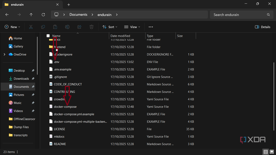The height and width of the screenshot is (155, 276).
Task: Click the Paste clipboard icon
Action: click(x=55, y=27)
